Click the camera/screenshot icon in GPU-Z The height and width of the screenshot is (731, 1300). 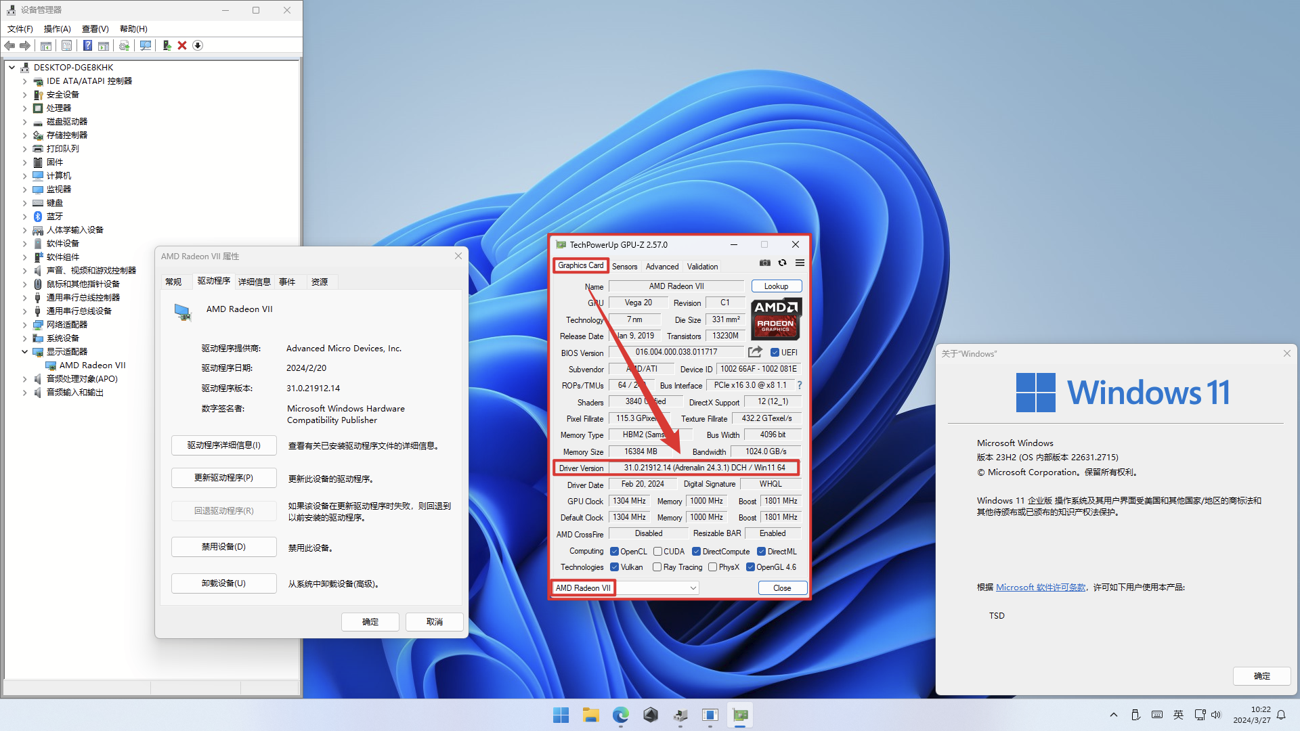click(764, 263)
